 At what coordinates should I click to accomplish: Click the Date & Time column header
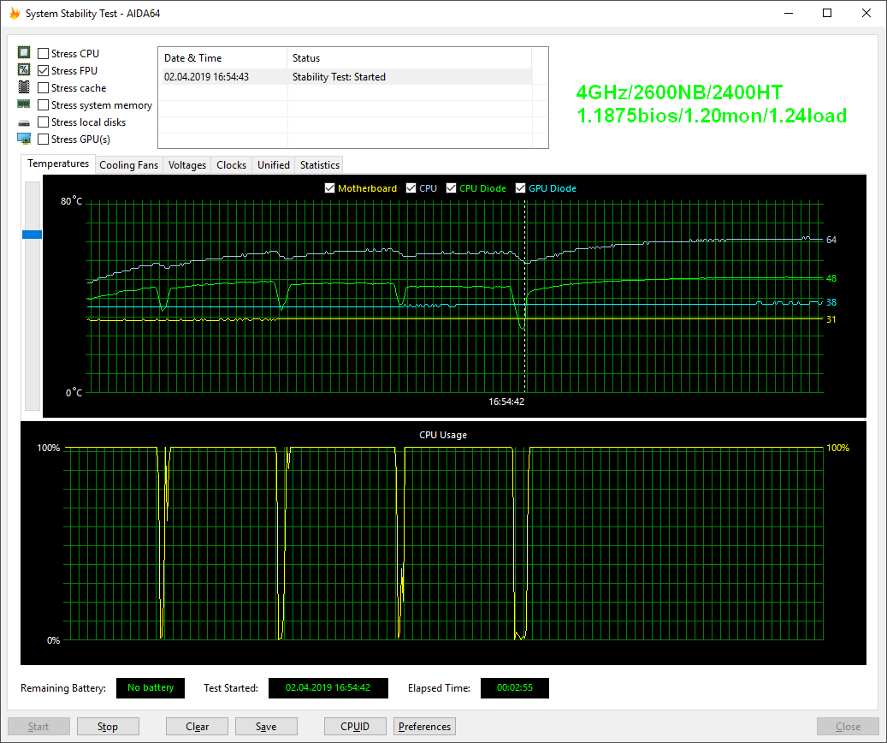(x=223, y=57)
